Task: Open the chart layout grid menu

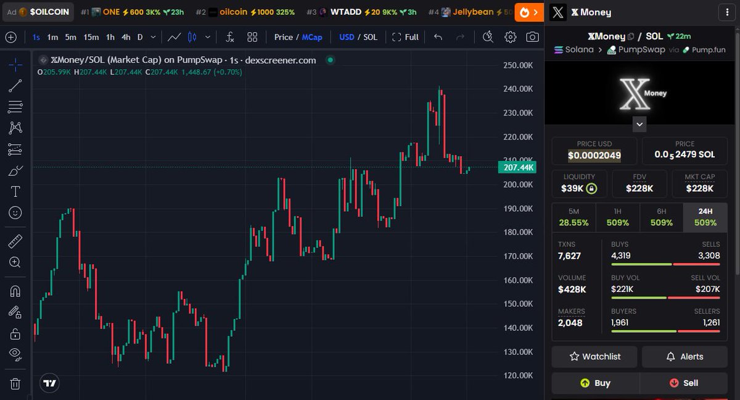Action: tap(252, 37)
